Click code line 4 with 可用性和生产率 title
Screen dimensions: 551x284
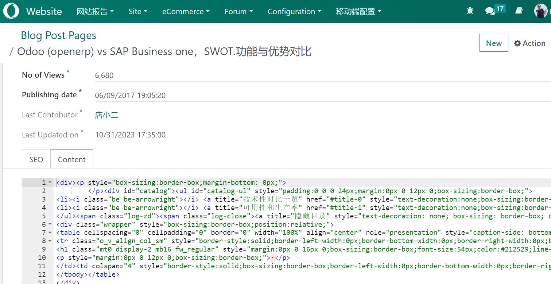(x=303, y=207)
